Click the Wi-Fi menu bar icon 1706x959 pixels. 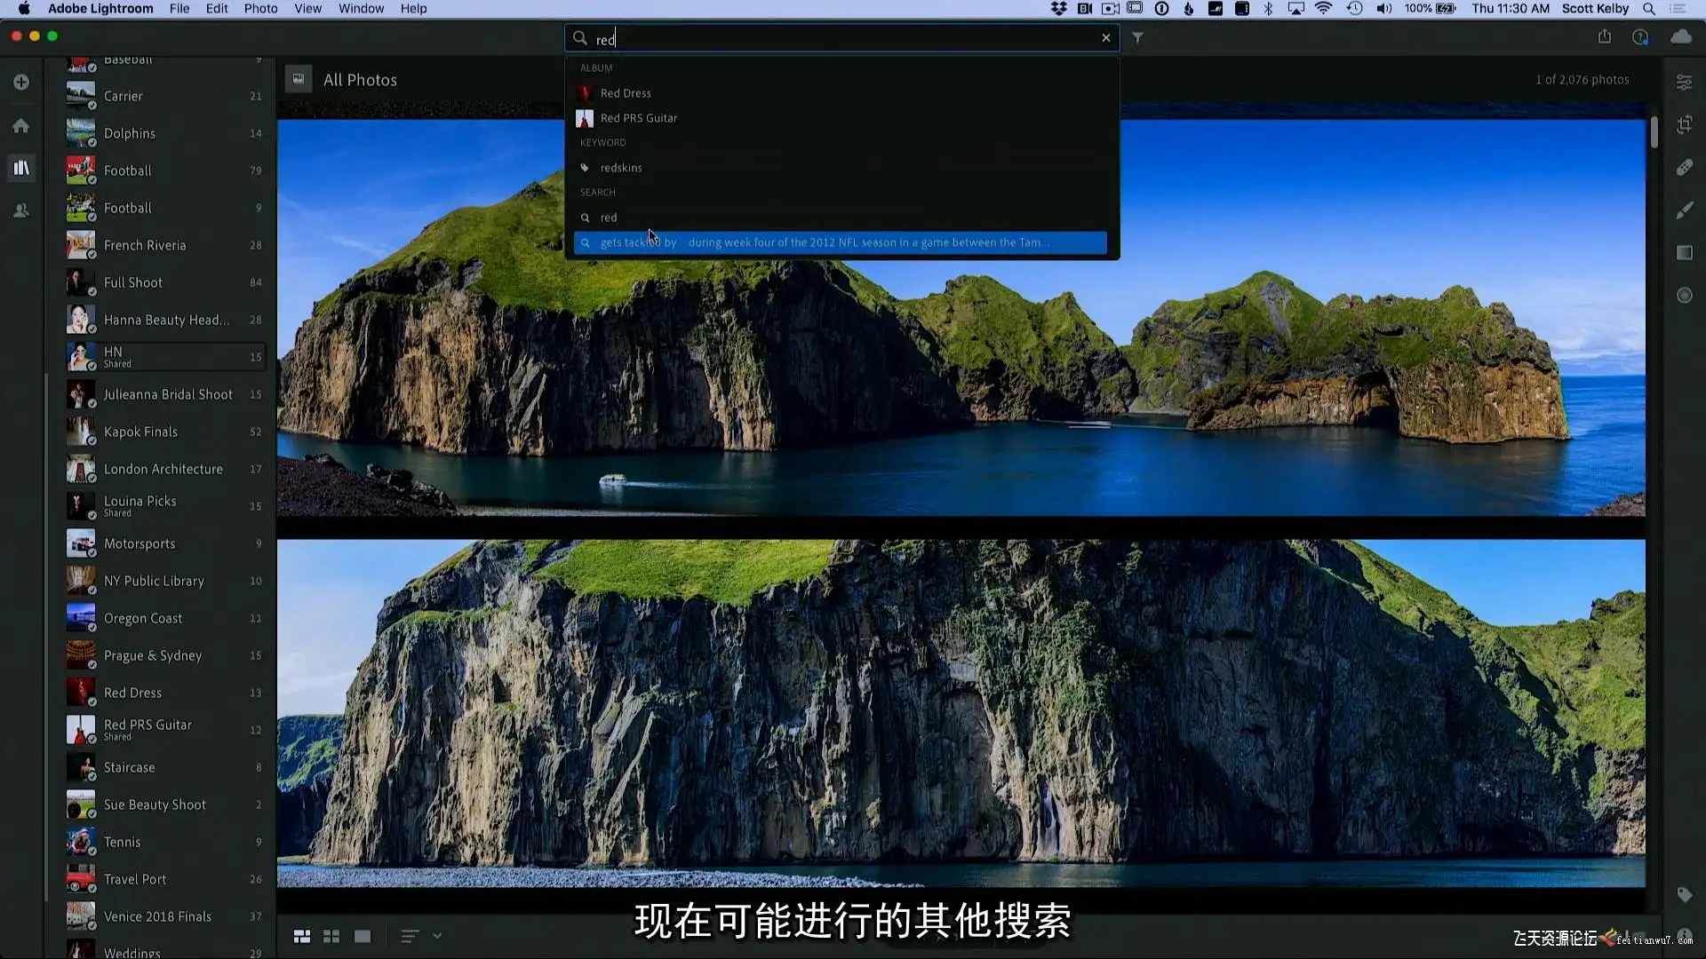coord(1323,8)
